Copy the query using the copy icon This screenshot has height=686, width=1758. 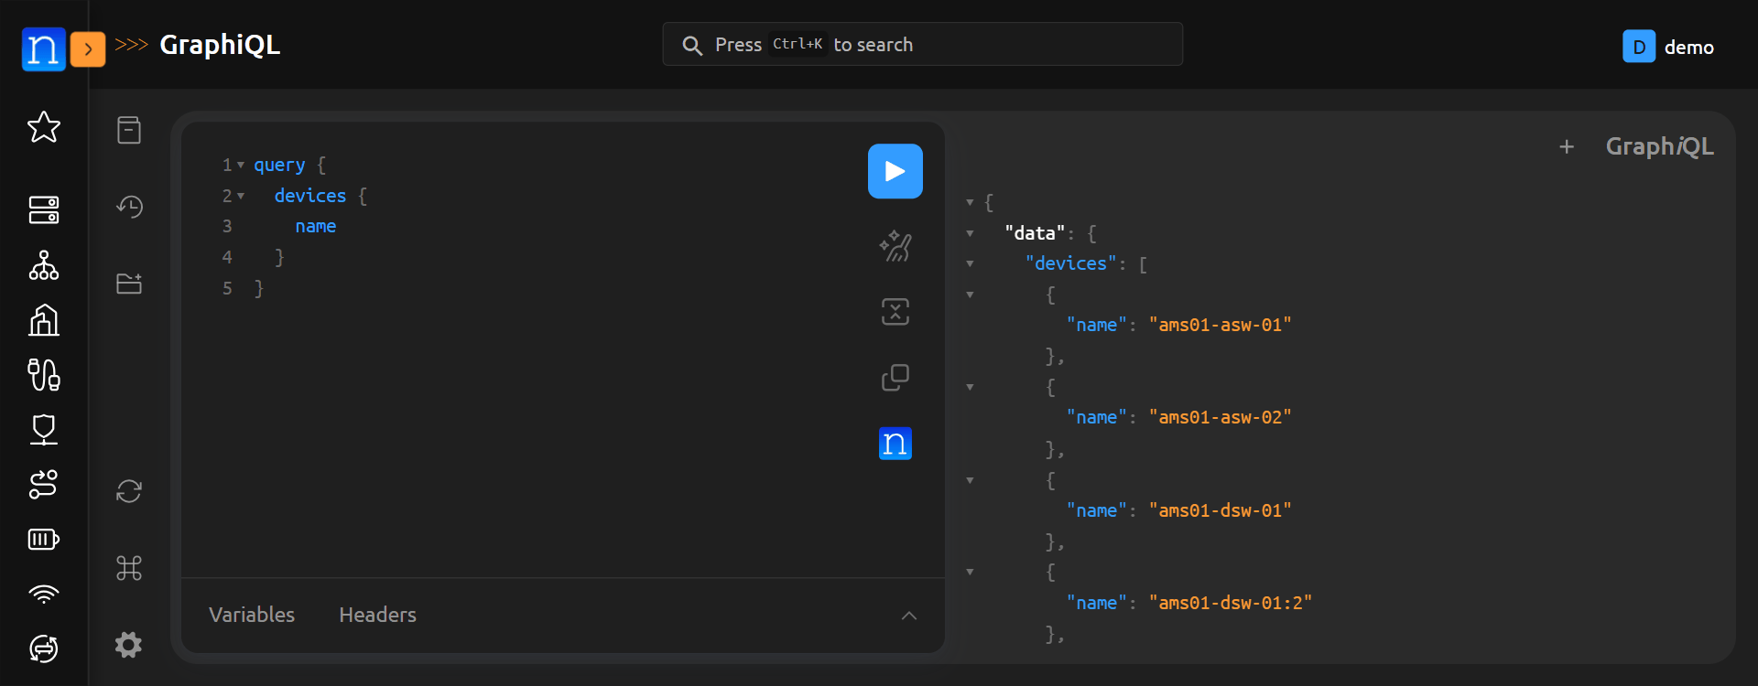[895, 378]
